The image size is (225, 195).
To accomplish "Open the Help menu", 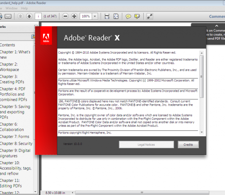I will tap(24, 8).
